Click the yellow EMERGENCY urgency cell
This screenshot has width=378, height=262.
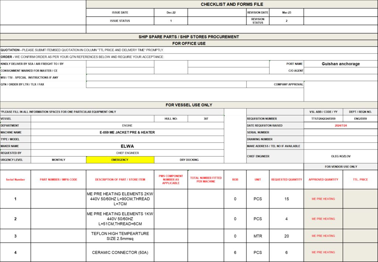(x=120, y=160)
